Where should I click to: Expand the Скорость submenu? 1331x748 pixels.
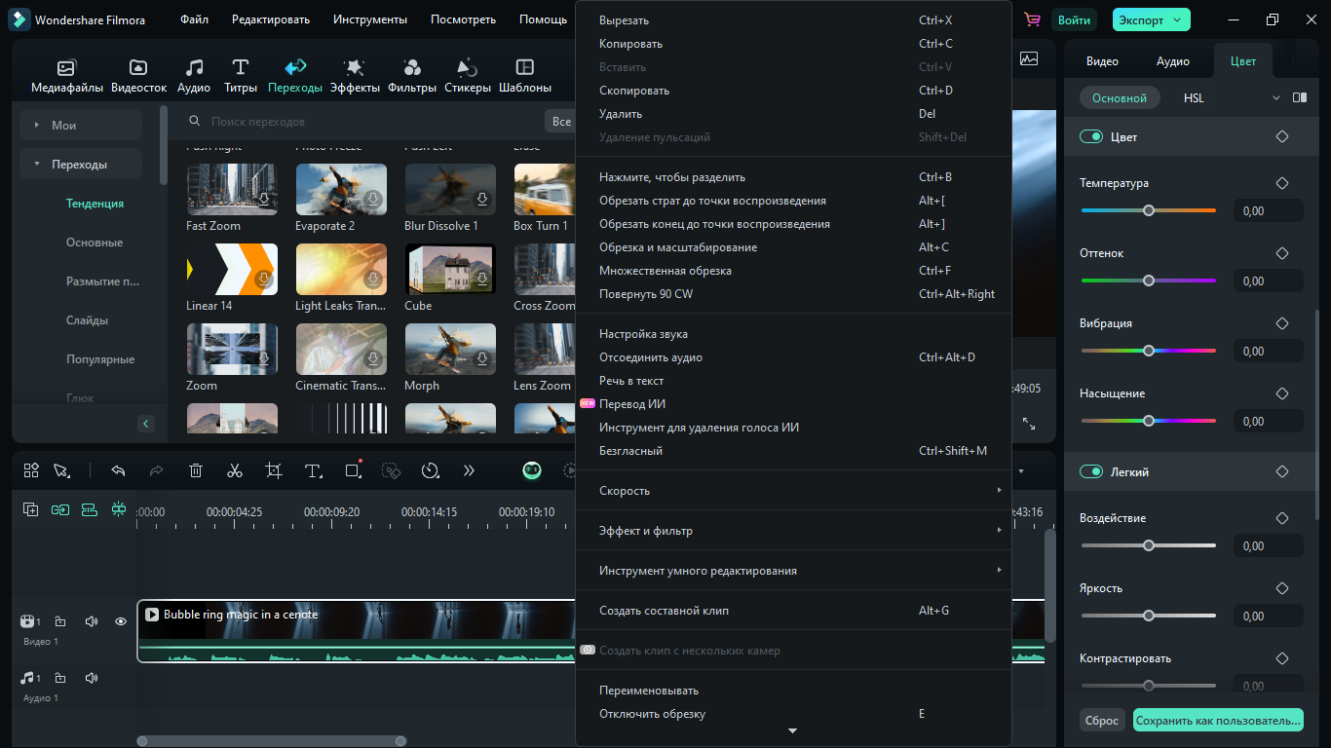[x=792, y=491]
